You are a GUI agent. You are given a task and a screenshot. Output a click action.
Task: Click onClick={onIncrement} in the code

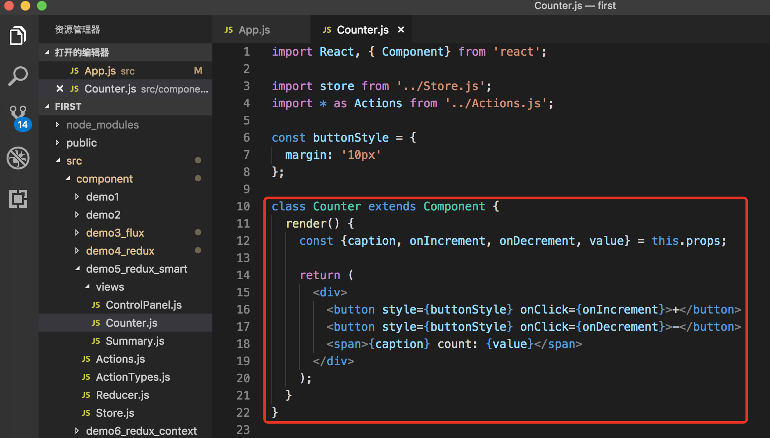click(x=592, y=309)
